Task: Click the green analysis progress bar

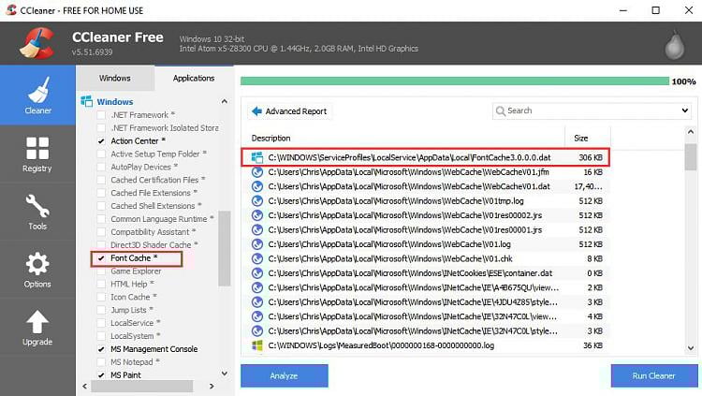Action: point(454,81)
